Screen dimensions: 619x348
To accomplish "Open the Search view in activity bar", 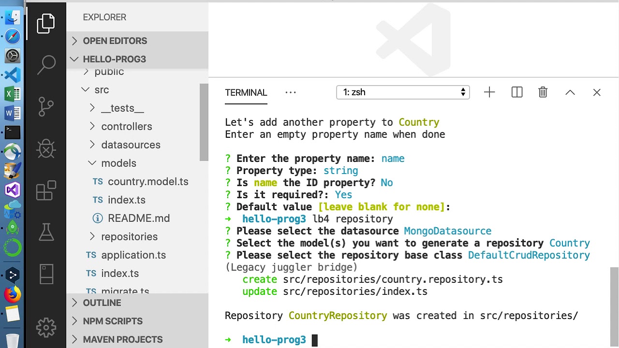I will click(46, 65).
